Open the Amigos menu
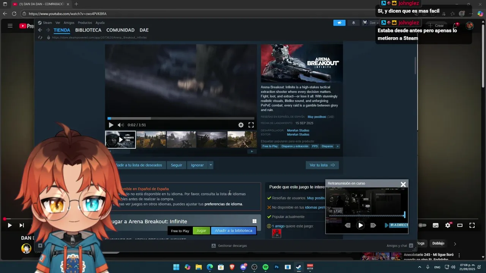 coord(69,23)
